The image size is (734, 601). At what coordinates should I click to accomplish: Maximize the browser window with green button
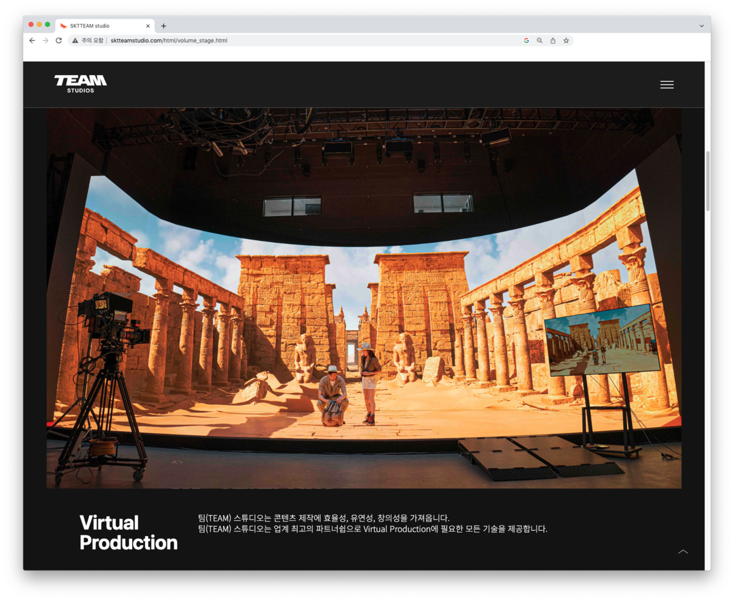point(48,24)
